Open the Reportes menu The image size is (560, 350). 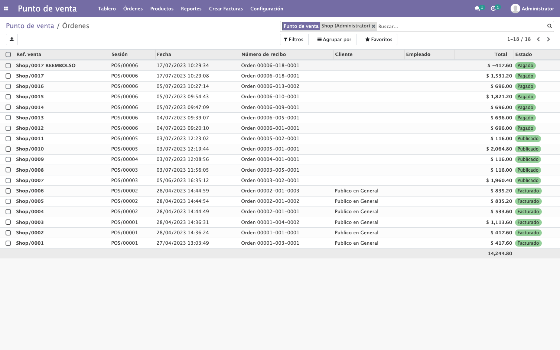click(x=191, y=9)
